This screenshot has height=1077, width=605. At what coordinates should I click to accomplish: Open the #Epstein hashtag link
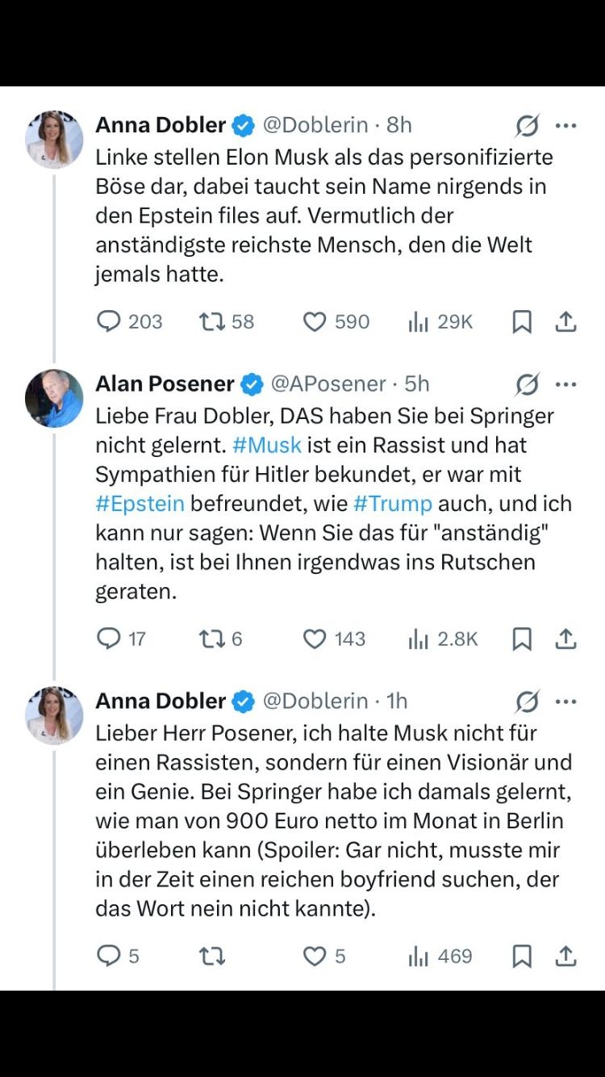click(x=140, y=503)
